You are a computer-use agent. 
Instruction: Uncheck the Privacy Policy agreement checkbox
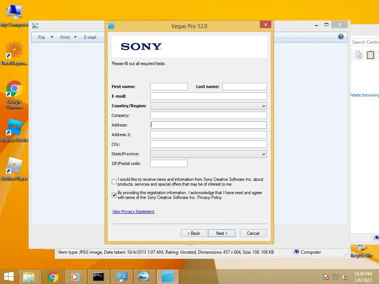[x=114, y=195]
